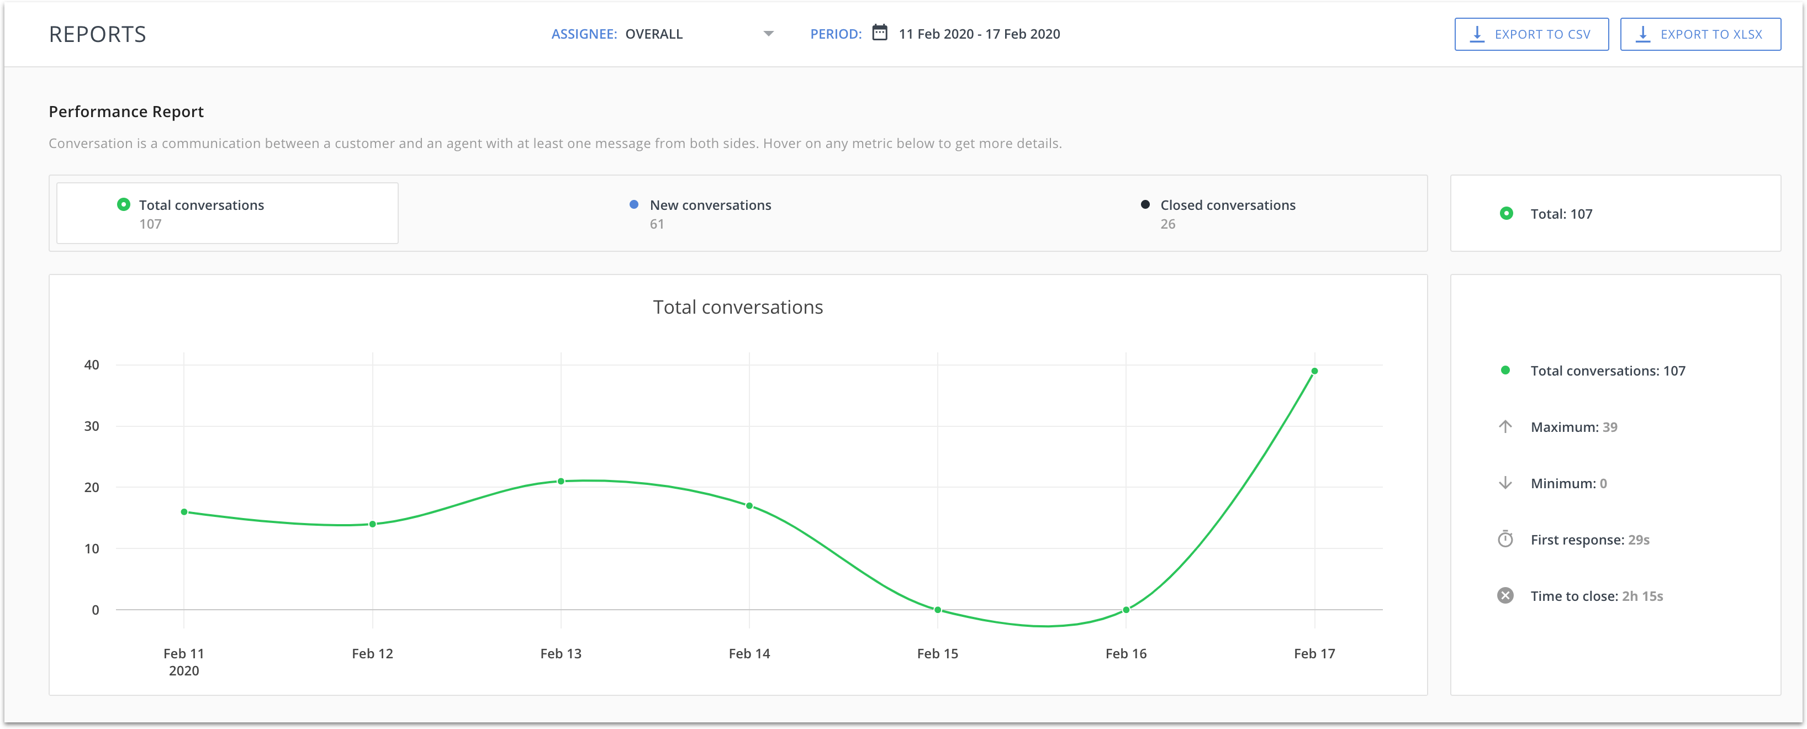Open the Assignee Overall dropdown
This screenshot has height=729, width=1807.
(x=662, y=34)
